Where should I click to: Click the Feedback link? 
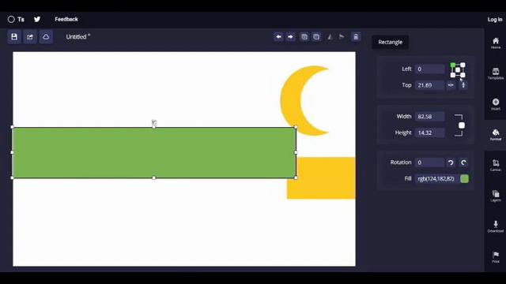pos(66,19)
